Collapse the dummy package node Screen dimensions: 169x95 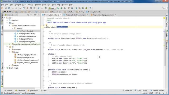point(12,28)
